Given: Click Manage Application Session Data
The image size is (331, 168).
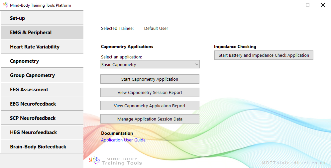Looking at the screenshot, I should (150, 119).
